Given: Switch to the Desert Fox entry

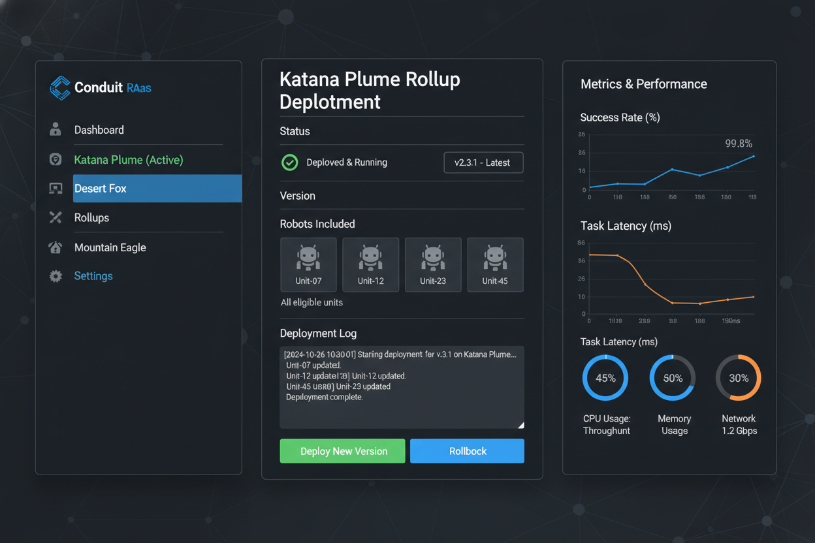Looking at the screenshot, I should click(x=101, y=188).
